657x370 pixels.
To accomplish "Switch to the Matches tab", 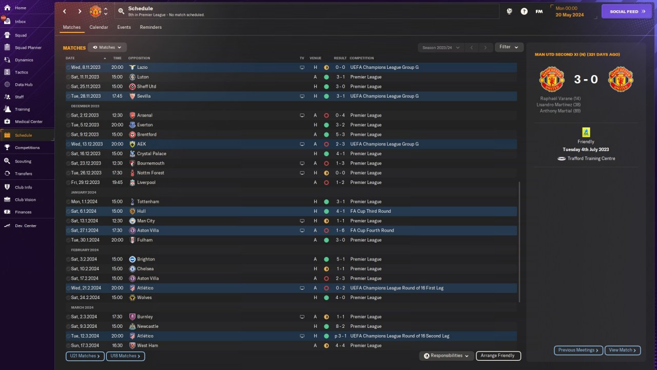I will click(x=72, y=27).
